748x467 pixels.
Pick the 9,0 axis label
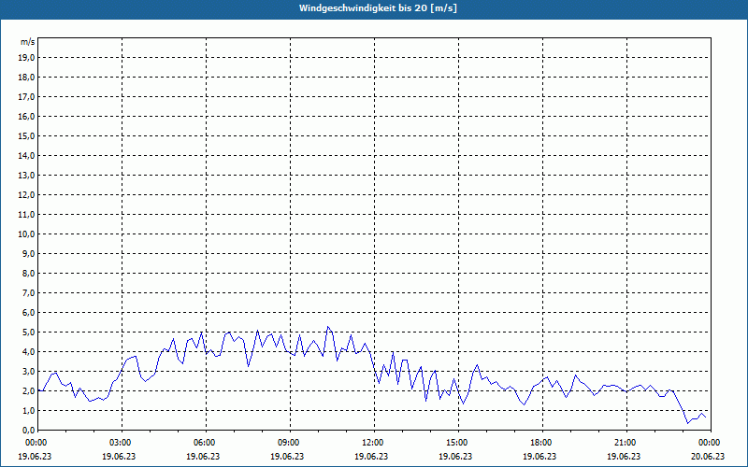coord(29,253)
